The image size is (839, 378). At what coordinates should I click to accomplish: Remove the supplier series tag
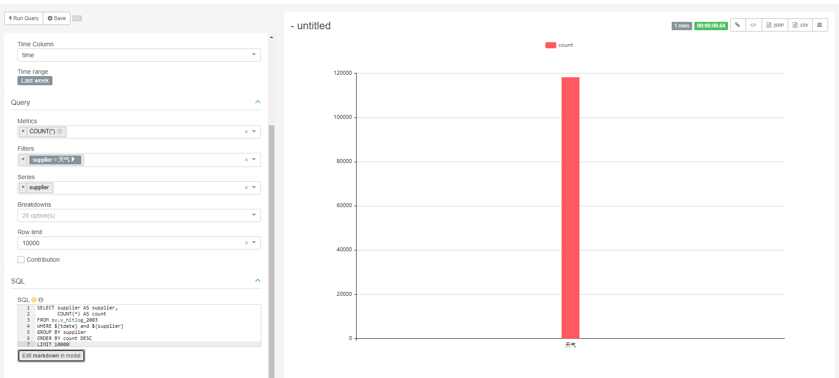(23, 187)
